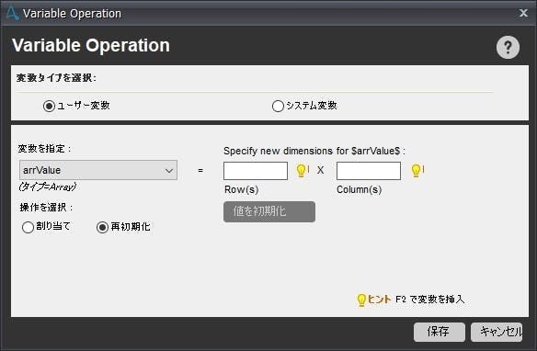
Task: Click the lightbulb icon beside the Row(s) field
Action: 302,170
